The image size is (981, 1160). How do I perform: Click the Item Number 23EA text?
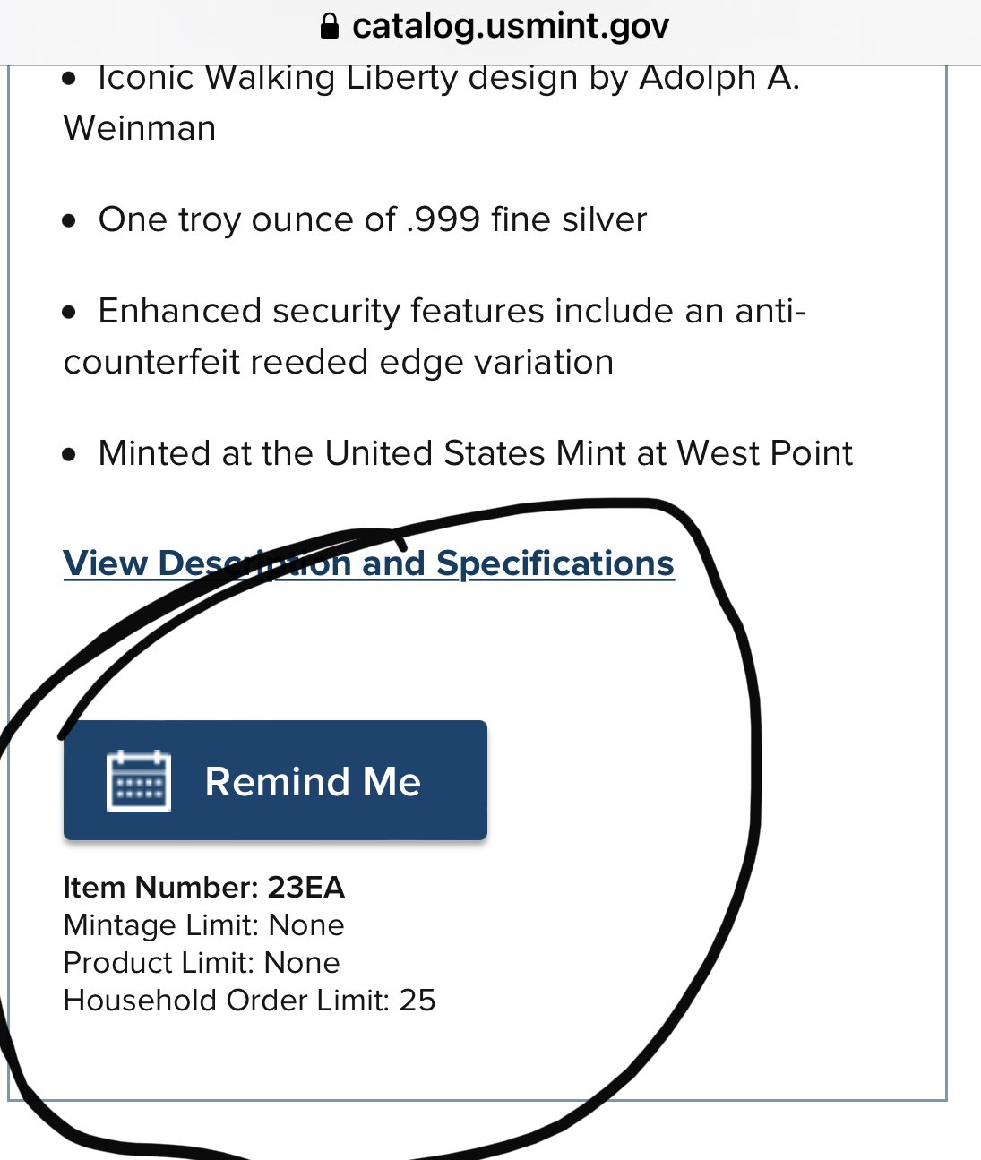[203, 887]
